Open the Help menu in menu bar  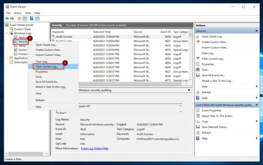click(x=37, y=13)
